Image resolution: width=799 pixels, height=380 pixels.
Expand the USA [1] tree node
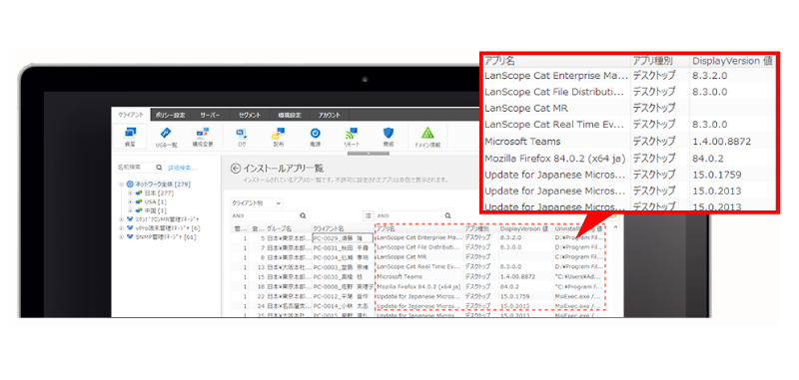pos(130,201)
